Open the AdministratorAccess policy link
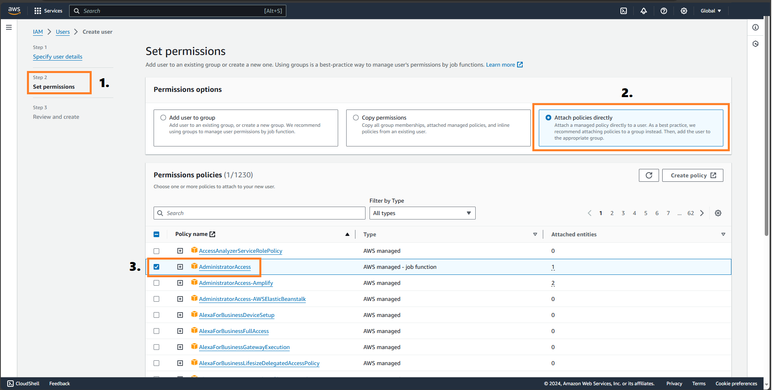772x390 pixels. point(225,267)
